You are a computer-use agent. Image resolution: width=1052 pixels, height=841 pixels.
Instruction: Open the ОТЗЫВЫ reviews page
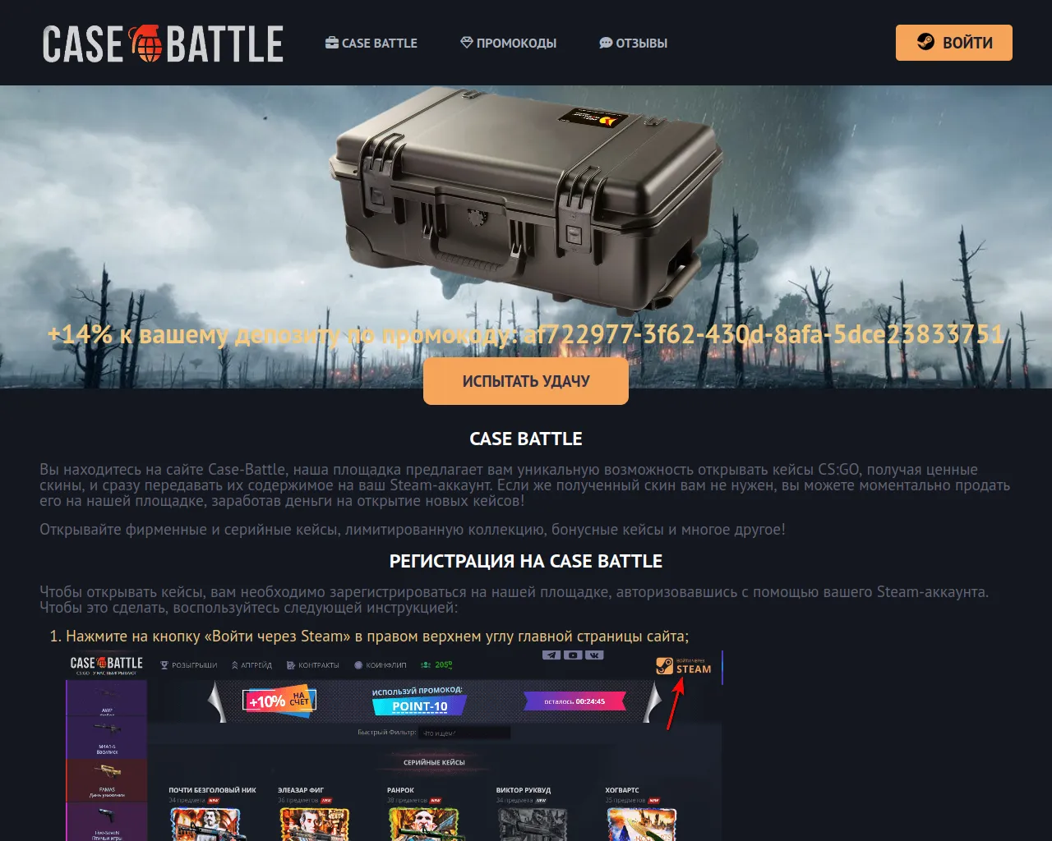tap(634, 43)
